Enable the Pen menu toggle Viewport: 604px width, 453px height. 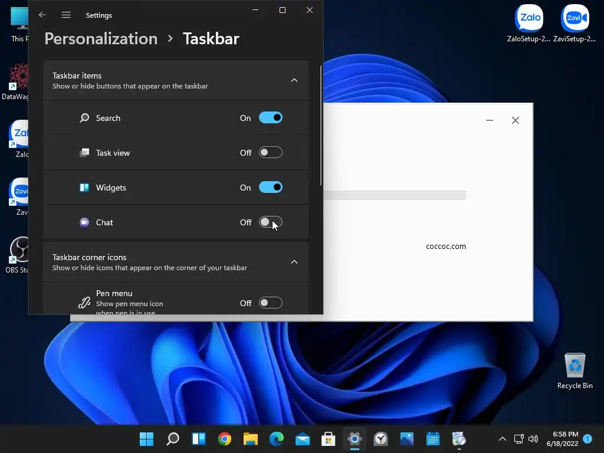point(270,303)
